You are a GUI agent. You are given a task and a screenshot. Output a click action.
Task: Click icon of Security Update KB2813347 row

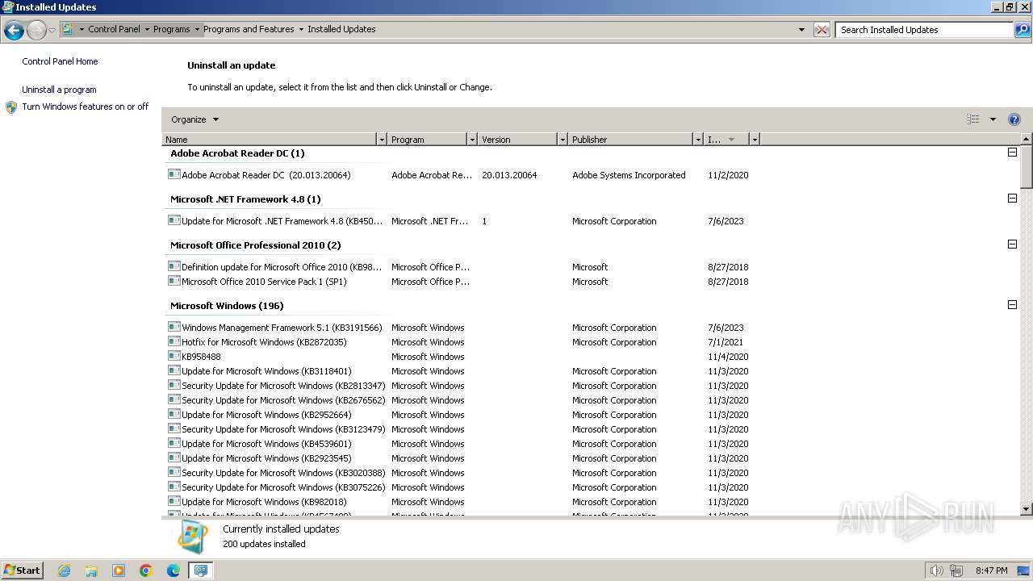point(174,386)
